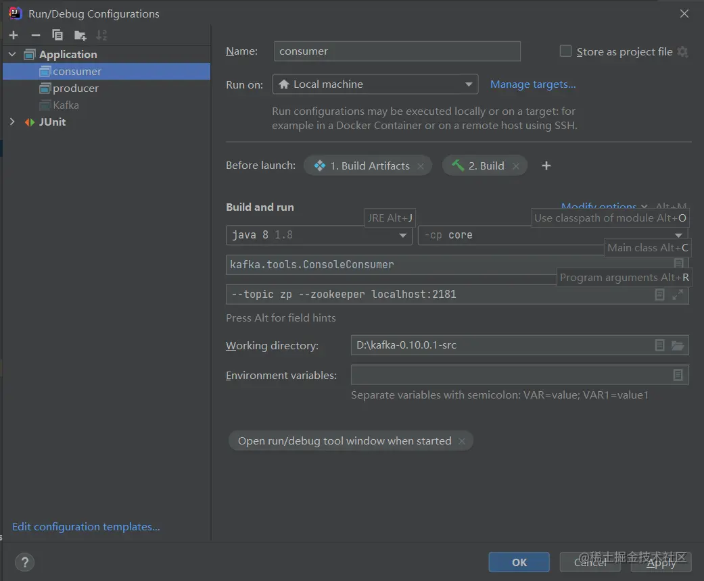704x581 pixels.
Task: Remove the Build before-launch task
Action: coord(516,166)
